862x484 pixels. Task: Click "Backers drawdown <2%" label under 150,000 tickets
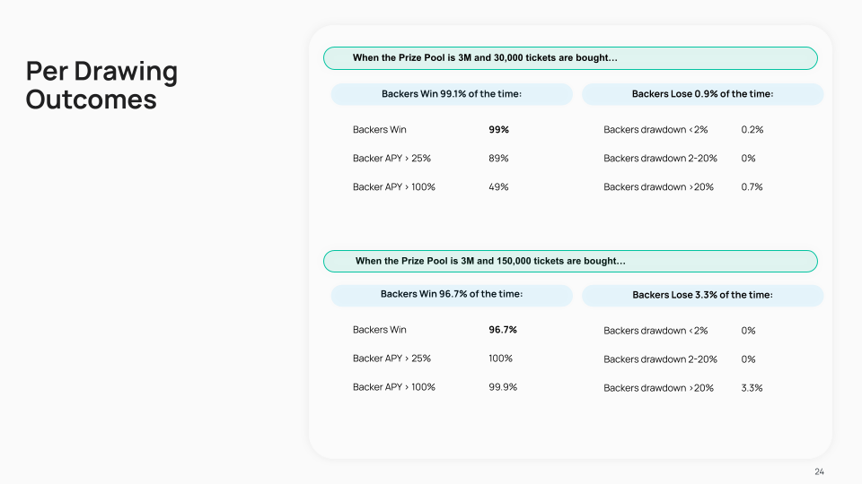click(655, 331)
